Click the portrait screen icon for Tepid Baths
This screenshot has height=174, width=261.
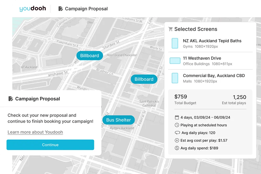175,43
